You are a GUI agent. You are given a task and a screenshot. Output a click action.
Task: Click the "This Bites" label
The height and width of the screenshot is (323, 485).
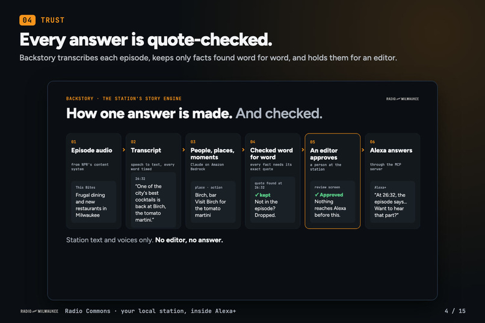[85, 187]
